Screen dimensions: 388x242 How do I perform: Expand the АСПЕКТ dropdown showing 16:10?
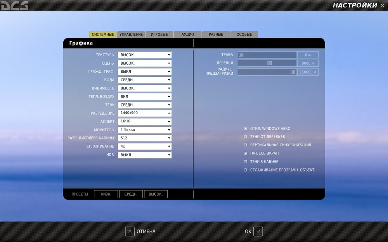(144, 122)
